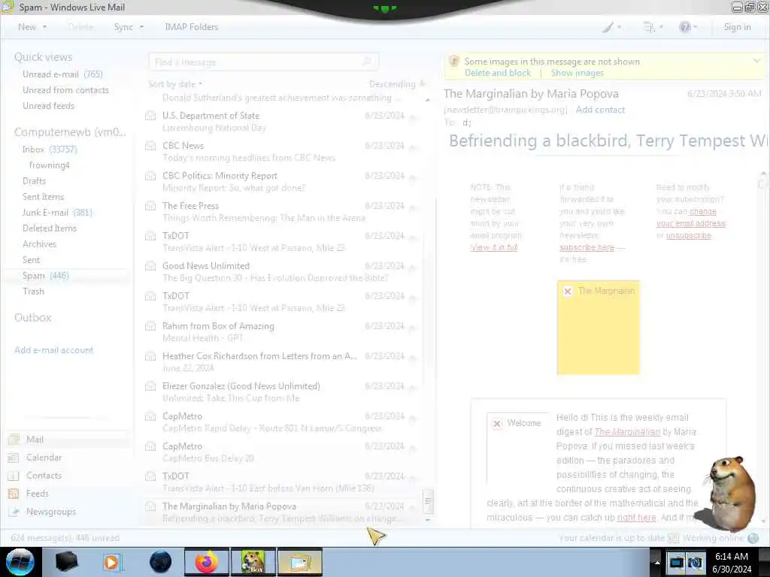Open the Sort by date dropdown
The height and width of the screenshot is (577, 770).
(175, 84)
